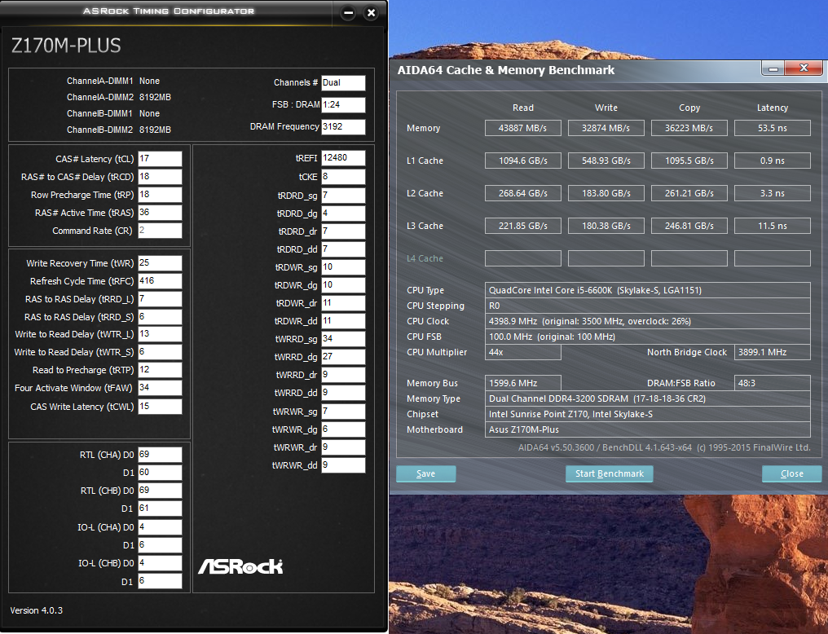Click the Motherboard value Asus Z170M-Plus
This screenshot has height=634, width=828.
647,429
